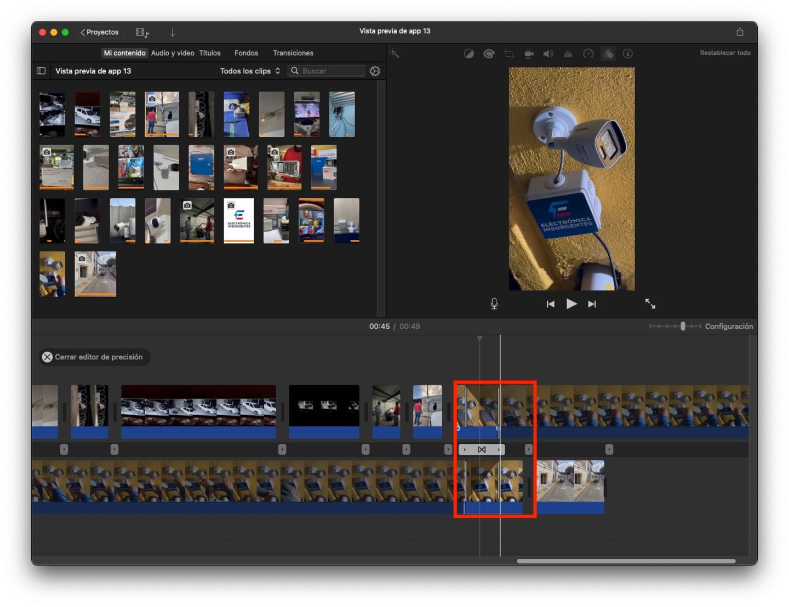The image size is (789, 607).
Task: Open the Fondos tab
Action: coord(246,53)
